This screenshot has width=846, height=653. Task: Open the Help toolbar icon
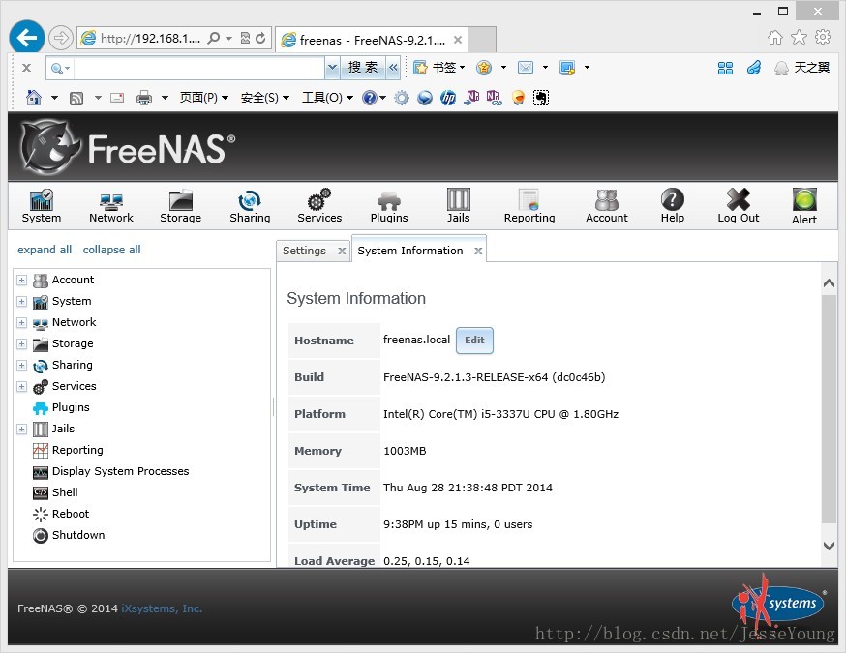pyautogui.click(x=673, y=206)
